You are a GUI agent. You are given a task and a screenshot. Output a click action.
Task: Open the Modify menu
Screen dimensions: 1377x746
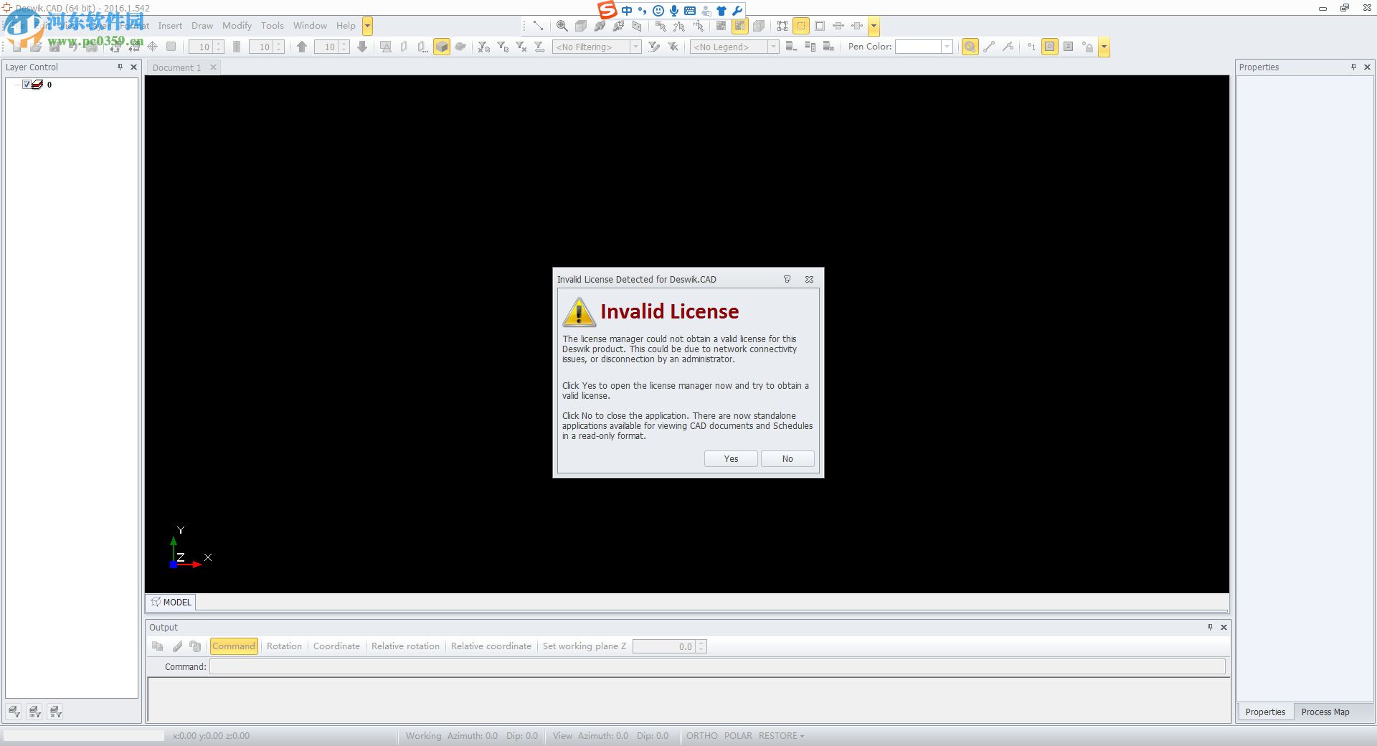tap(237, 26)
